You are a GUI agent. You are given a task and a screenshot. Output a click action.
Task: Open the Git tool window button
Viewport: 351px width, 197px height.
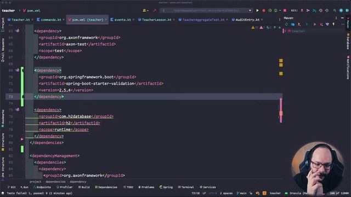(x=12, y=187)
